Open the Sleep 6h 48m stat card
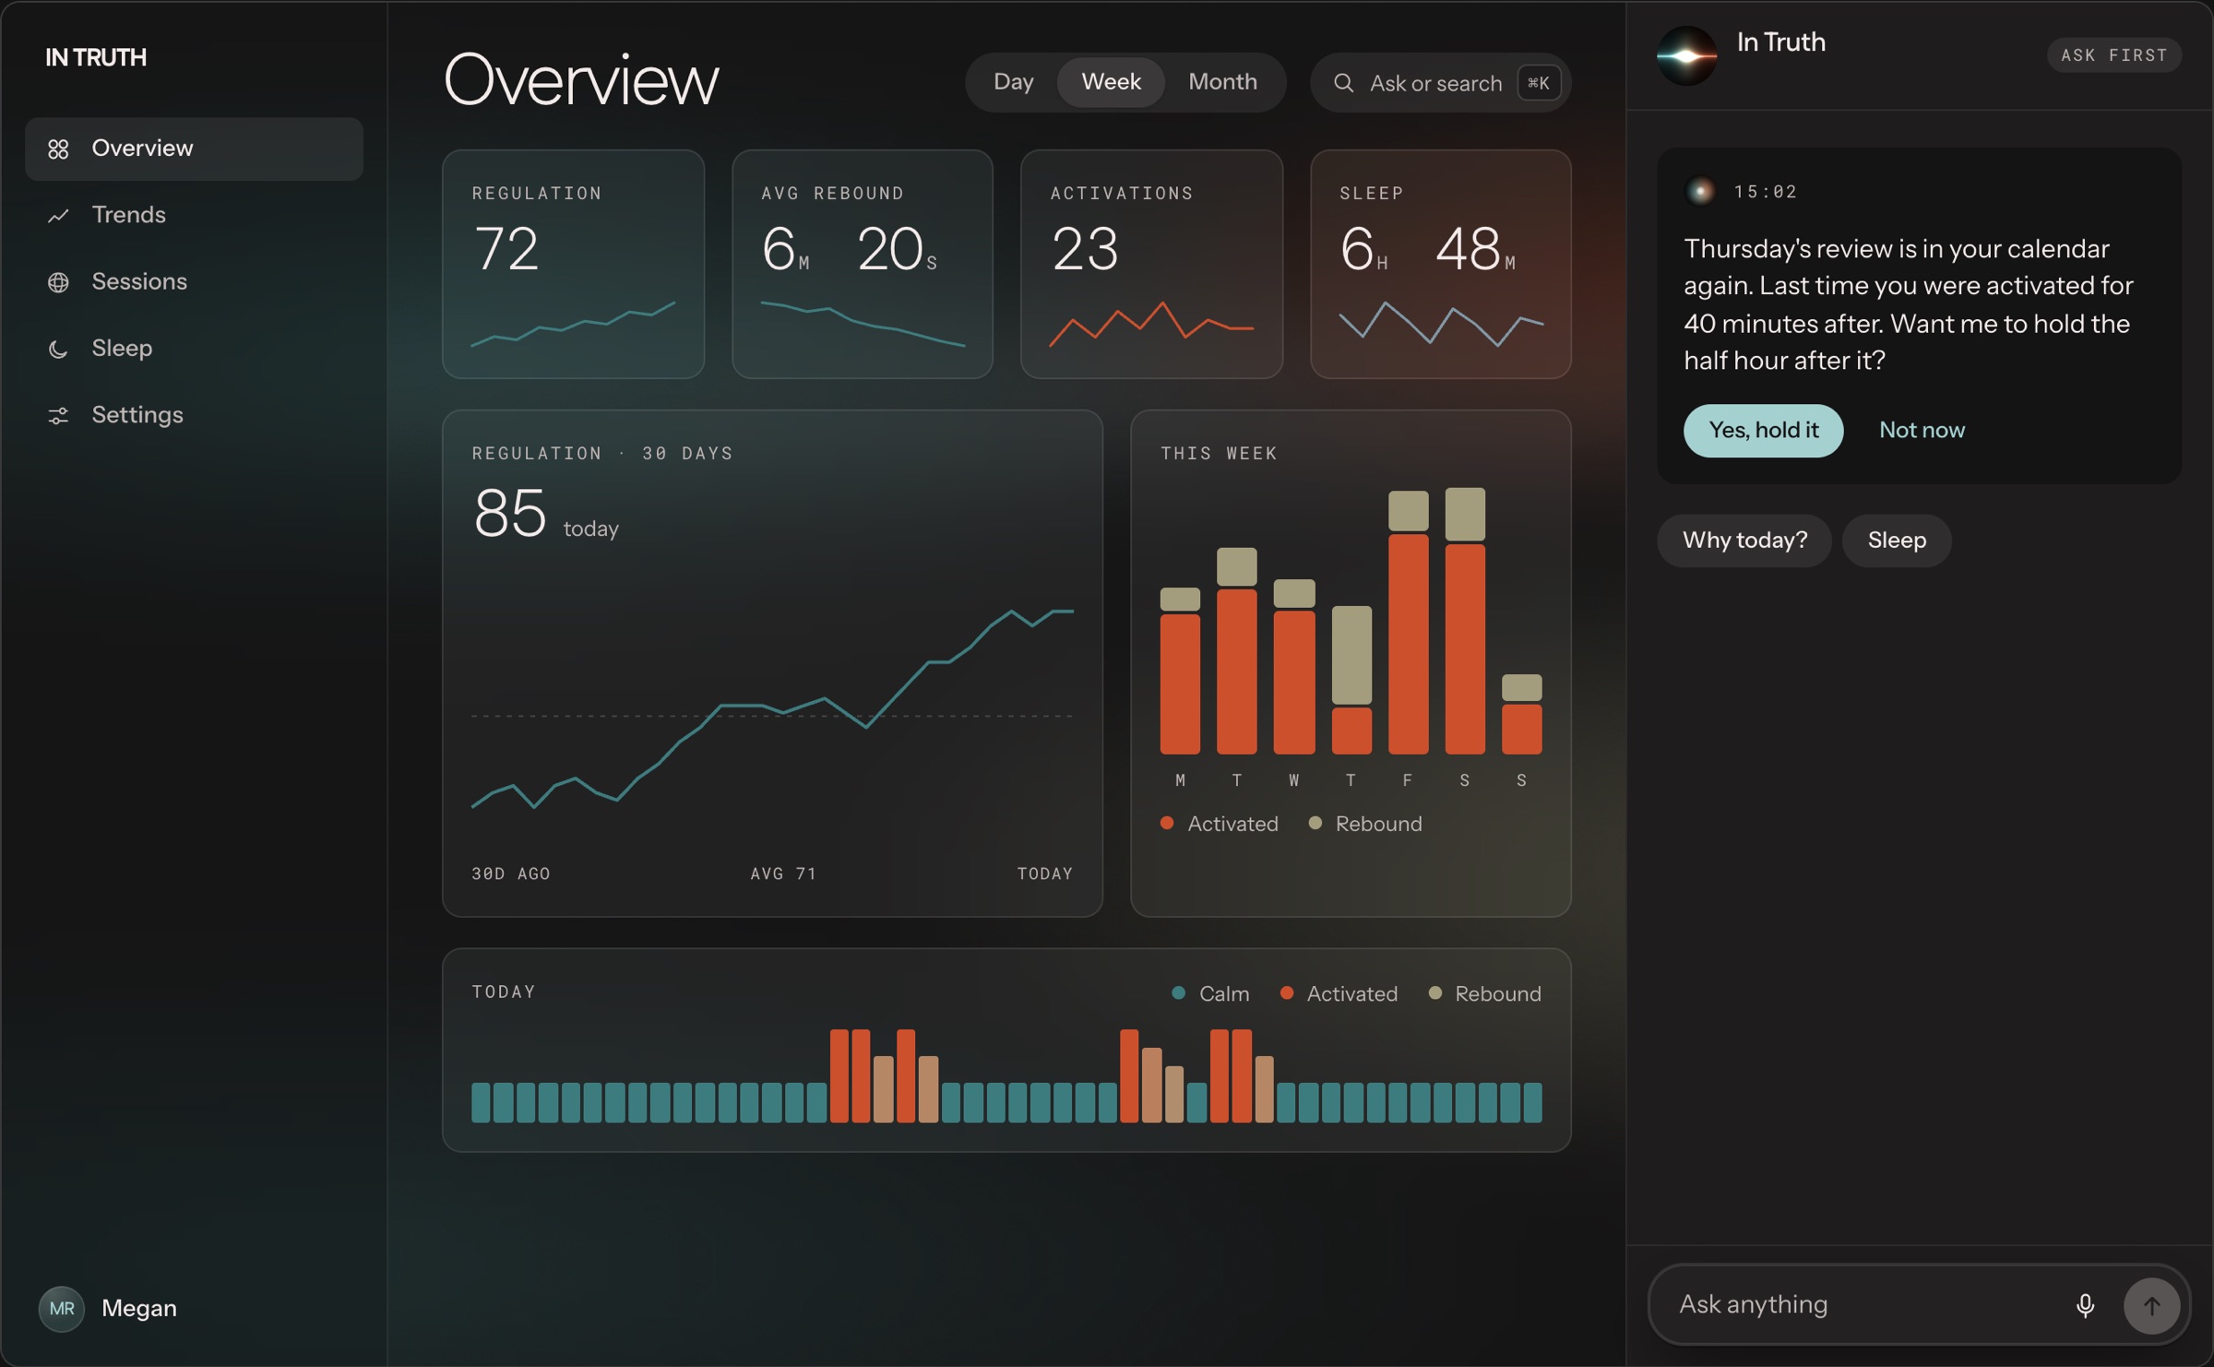Viewport: 2214px width, 1367px height. 1440,264
